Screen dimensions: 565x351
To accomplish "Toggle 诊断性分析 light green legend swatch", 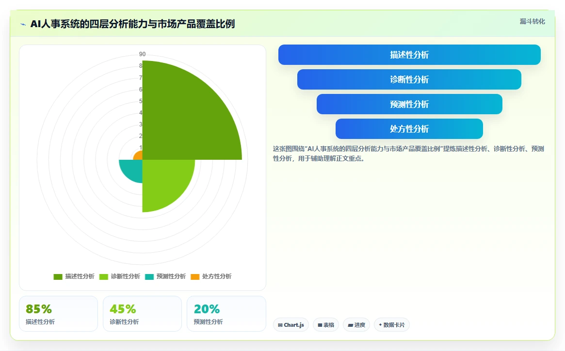I will 104,276.
